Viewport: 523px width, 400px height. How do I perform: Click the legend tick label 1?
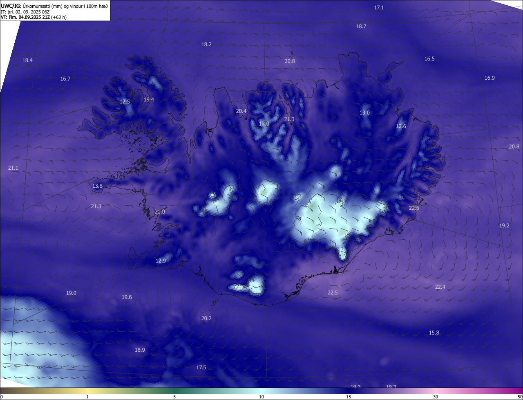[87, 397]
